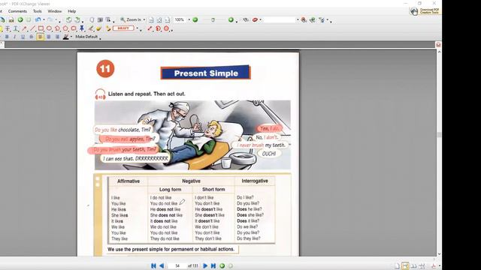The image size is (481, 270).
Task: Click the green zoom-in button right of slider
Action: [231, 20]
